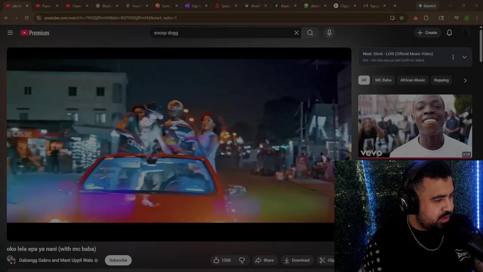
Task: Install app via the address bar icon
Action: (x=392, y=18)
